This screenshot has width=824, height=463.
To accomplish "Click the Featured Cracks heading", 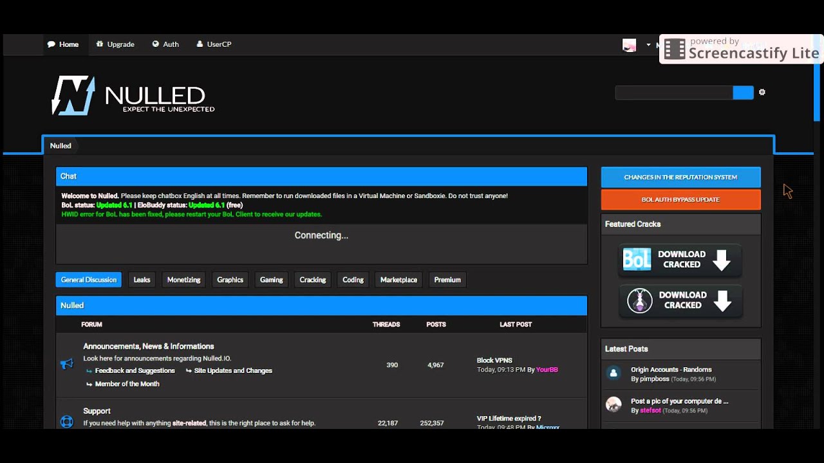I will click(x=633, y=224).
